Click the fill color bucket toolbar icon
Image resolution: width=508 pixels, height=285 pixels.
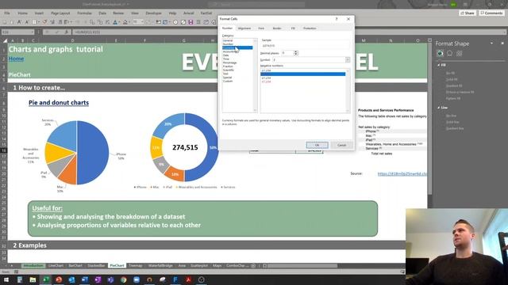125,22
